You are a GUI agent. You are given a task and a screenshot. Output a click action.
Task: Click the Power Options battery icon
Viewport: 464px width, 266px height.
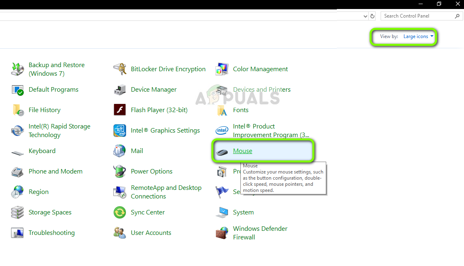(x=119, y=171)
